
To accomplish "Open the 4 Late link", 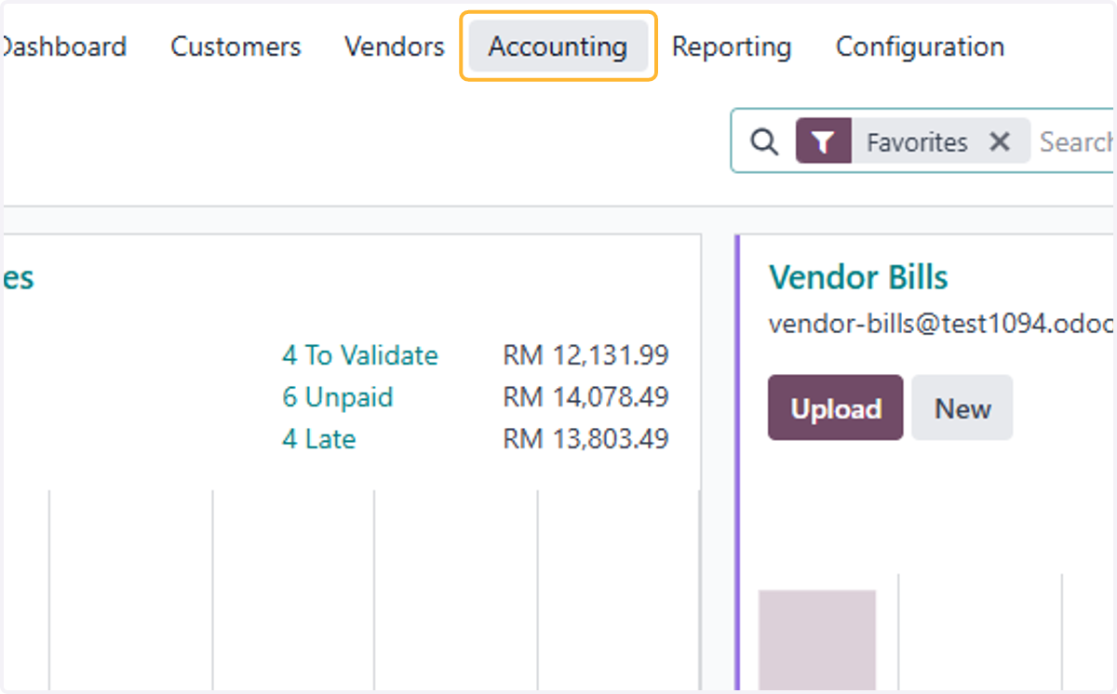I will click(x=319, y=438).
